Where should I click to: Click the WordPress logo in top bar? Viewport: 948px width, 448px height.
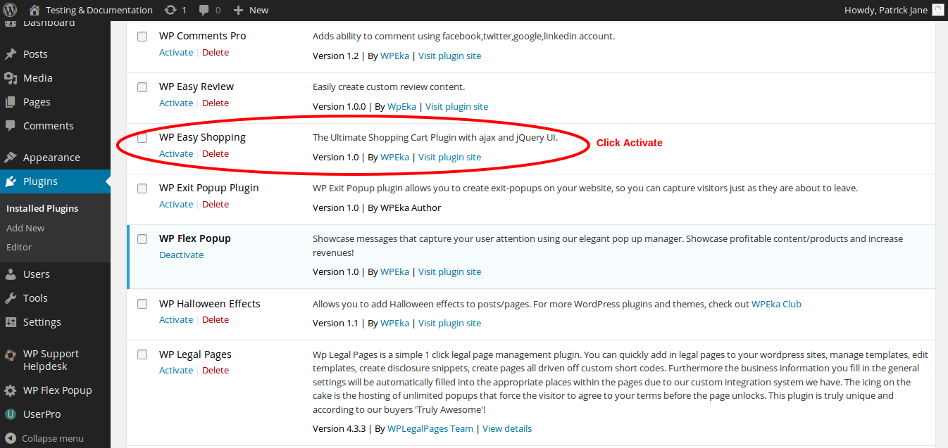11,10
